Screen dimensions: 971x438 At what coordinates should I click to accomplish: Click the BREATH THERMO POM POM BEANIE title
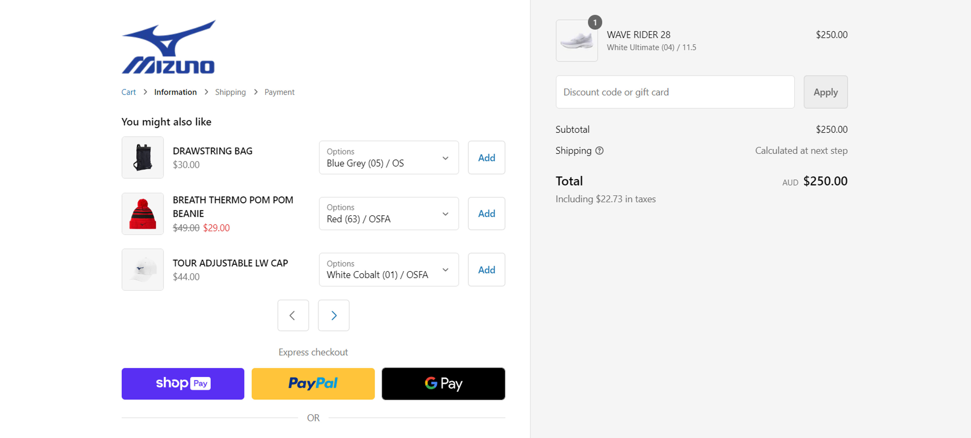[x=233, y=207]
